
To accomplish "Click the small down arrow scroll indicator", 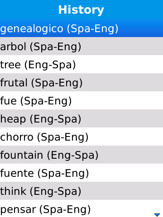I will tap(157, 215).
